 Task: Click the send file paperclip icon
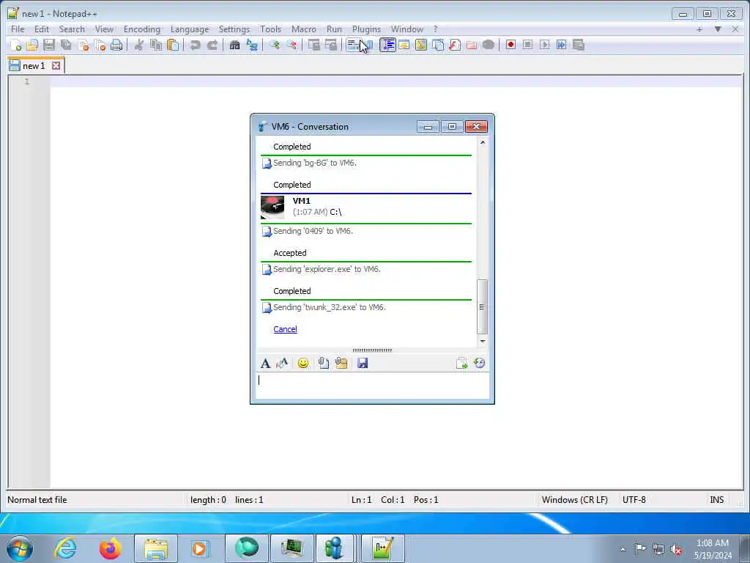[x=323, y=364]
